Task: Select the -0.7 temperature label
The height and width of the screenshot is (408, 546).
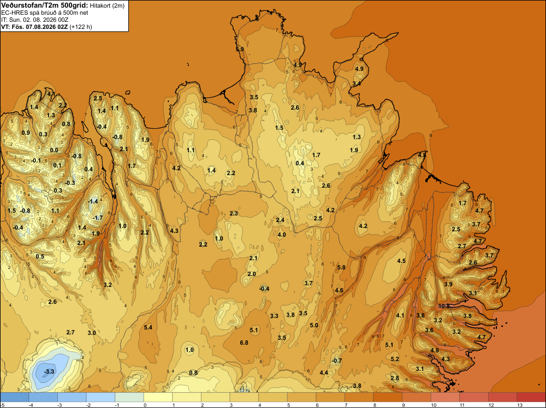Action: pos(337,361)
